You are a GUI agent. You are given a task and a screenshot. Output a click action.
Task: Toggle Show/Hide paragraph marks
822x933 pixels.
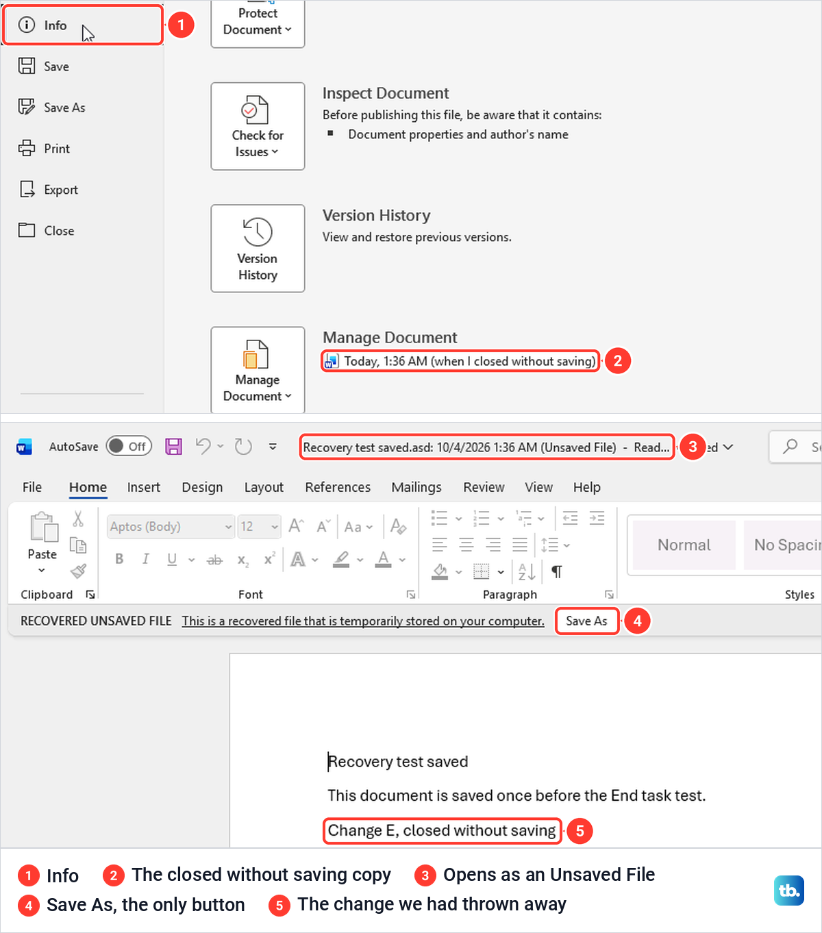(557, 571)
